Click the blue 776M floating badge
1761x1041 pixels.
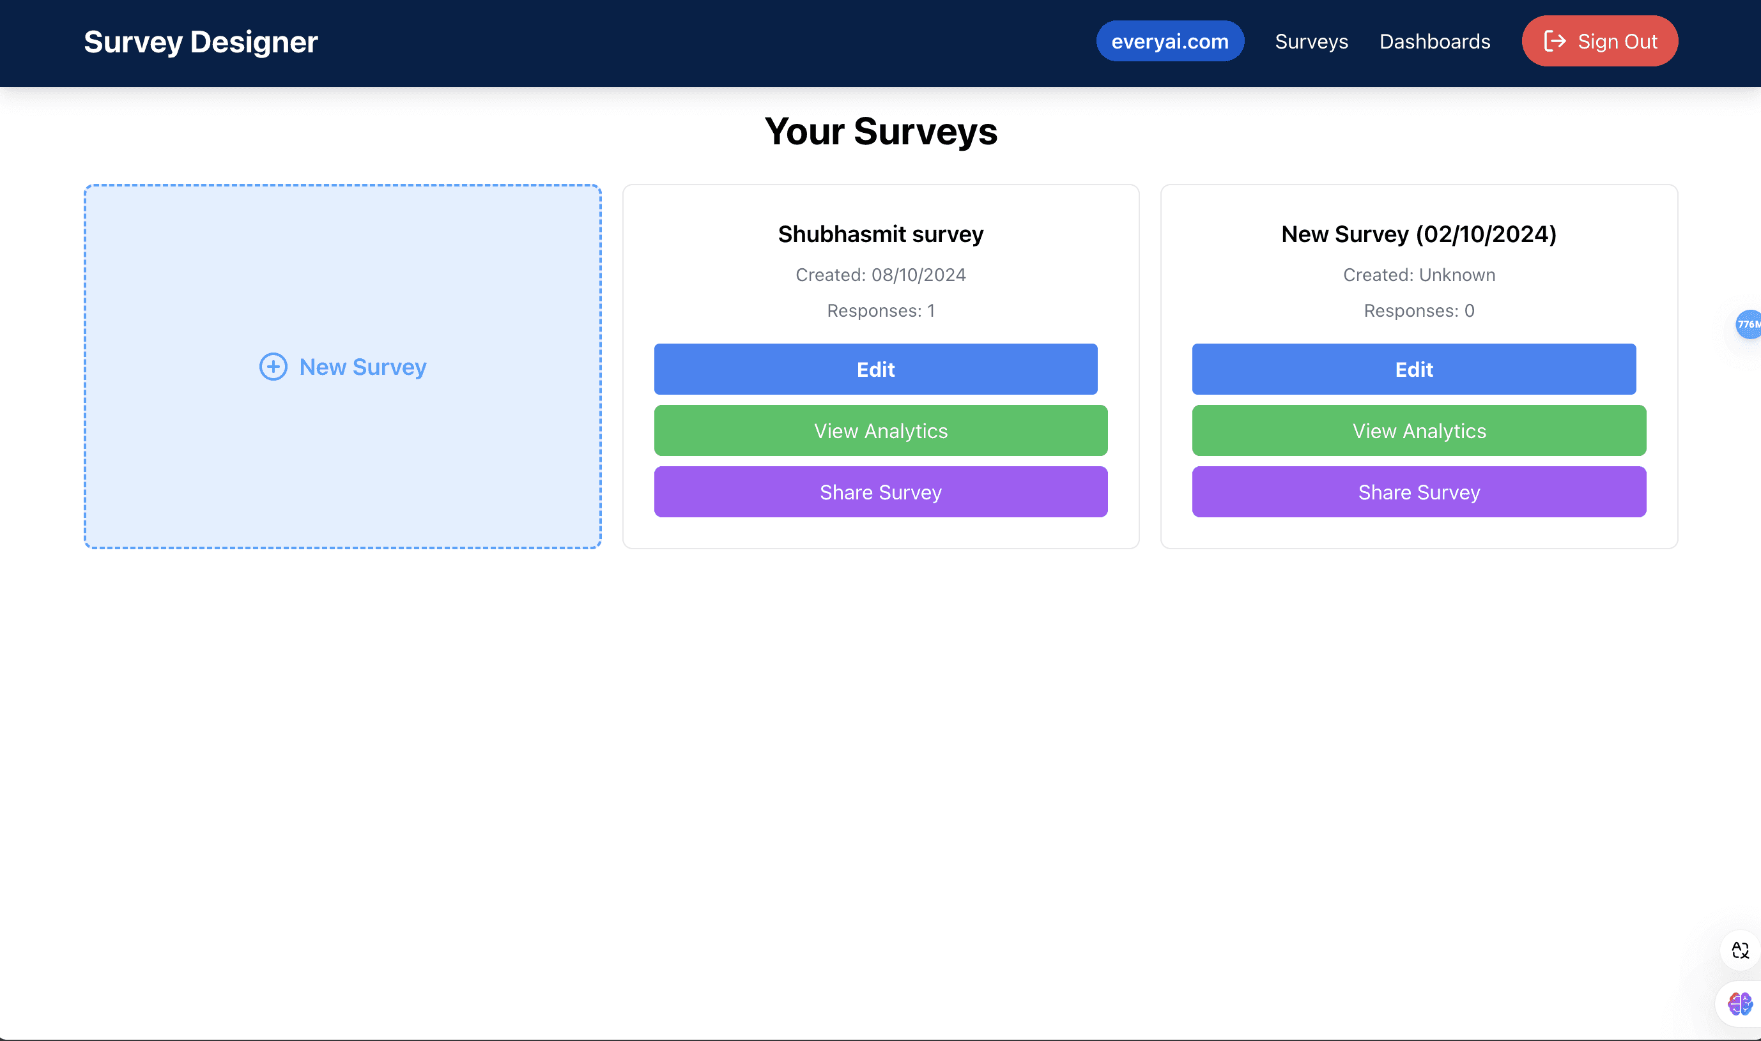(x=1748, y=324)
